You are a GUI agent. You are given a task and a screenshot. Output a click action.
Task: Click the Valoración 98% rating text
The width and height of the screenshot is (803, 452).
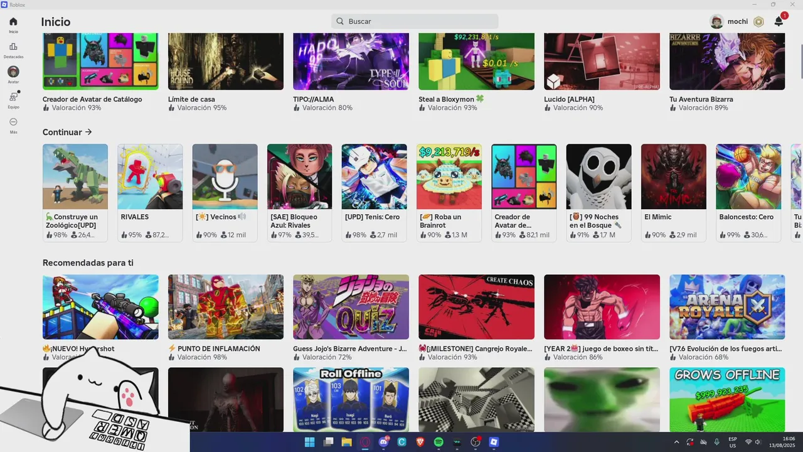(x=202, y=357)
